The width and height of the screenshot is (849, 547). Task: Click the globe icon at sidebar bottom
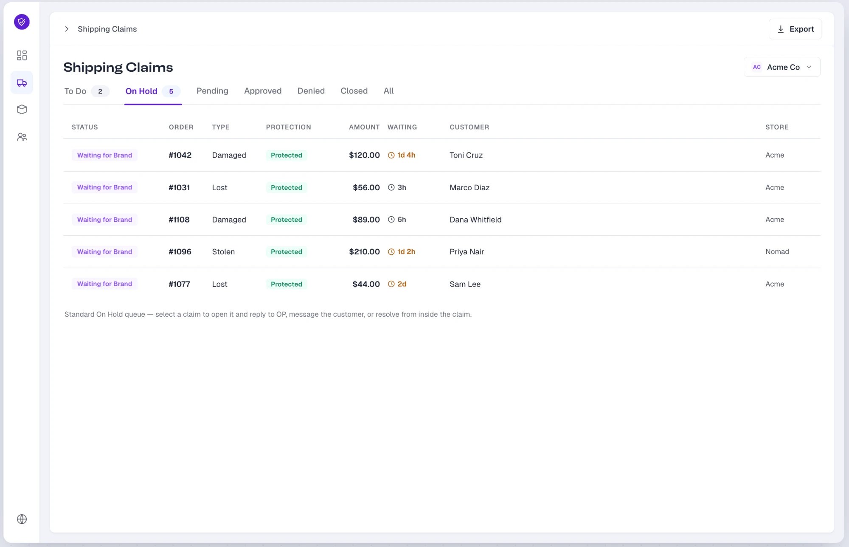click(x=22, y=519)
